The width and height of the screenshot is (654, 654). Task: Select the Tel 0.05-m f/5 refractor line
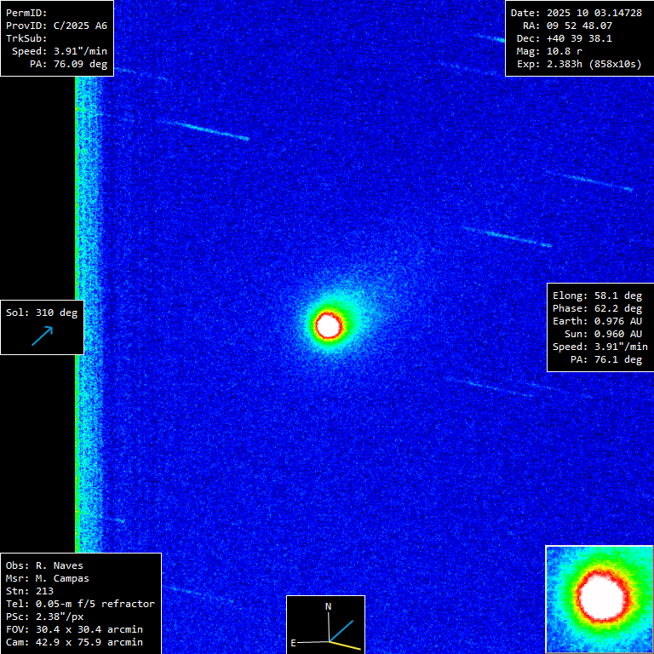tap(80, 604)
